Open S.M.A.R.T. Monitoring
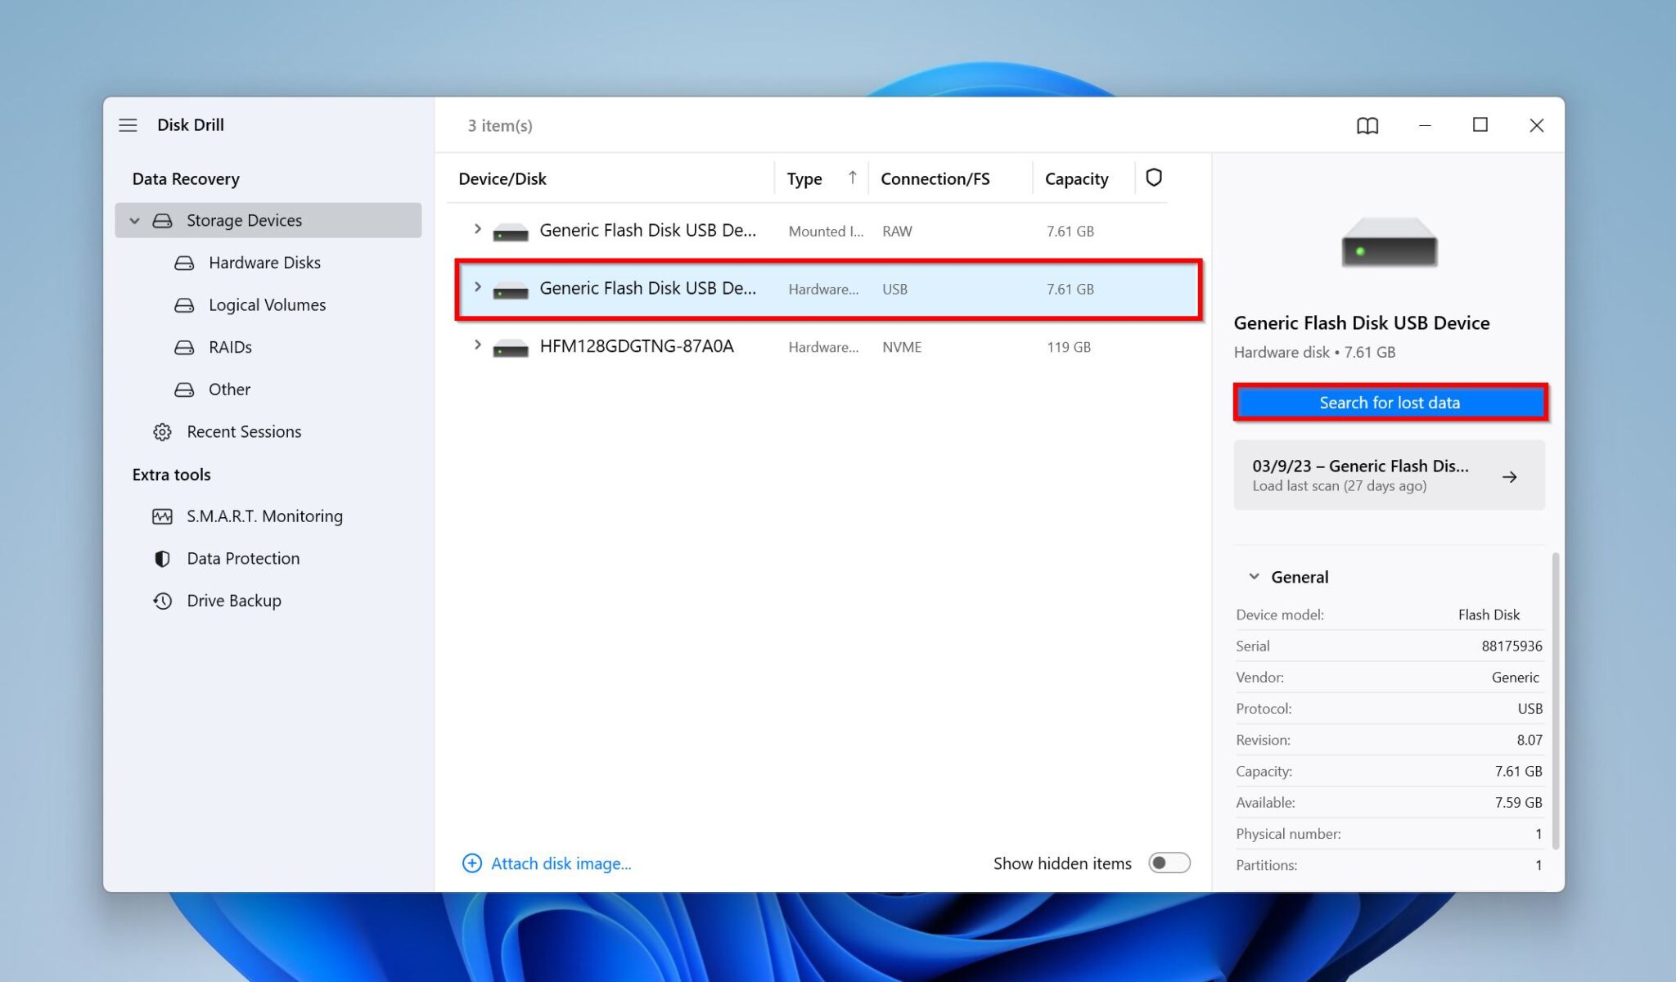Viewport: 1676px width, 982px height. point(264,516)
